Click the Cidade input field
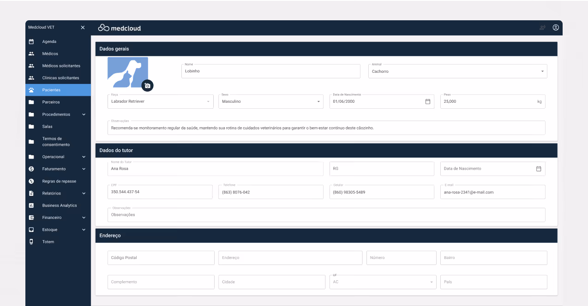The image size is (588, 306). (x=272, y=282)
